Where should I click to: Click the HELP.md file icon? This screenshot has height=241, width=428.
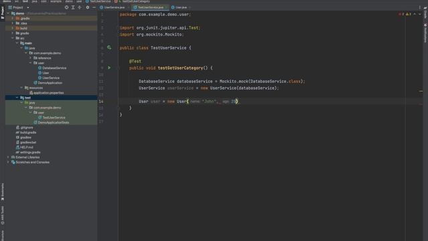click(x=17, y=147)
